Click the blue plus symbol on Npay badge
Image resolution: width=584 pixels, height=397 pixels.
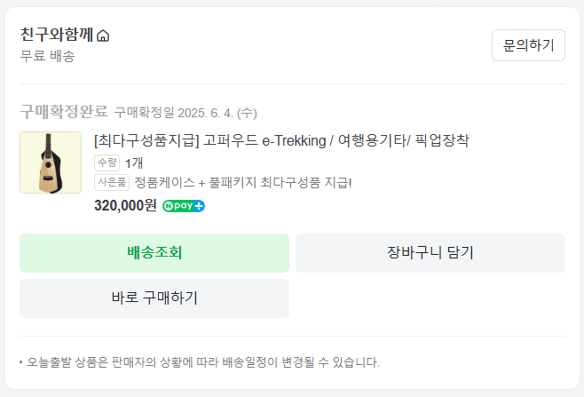(x=199, y=206)
